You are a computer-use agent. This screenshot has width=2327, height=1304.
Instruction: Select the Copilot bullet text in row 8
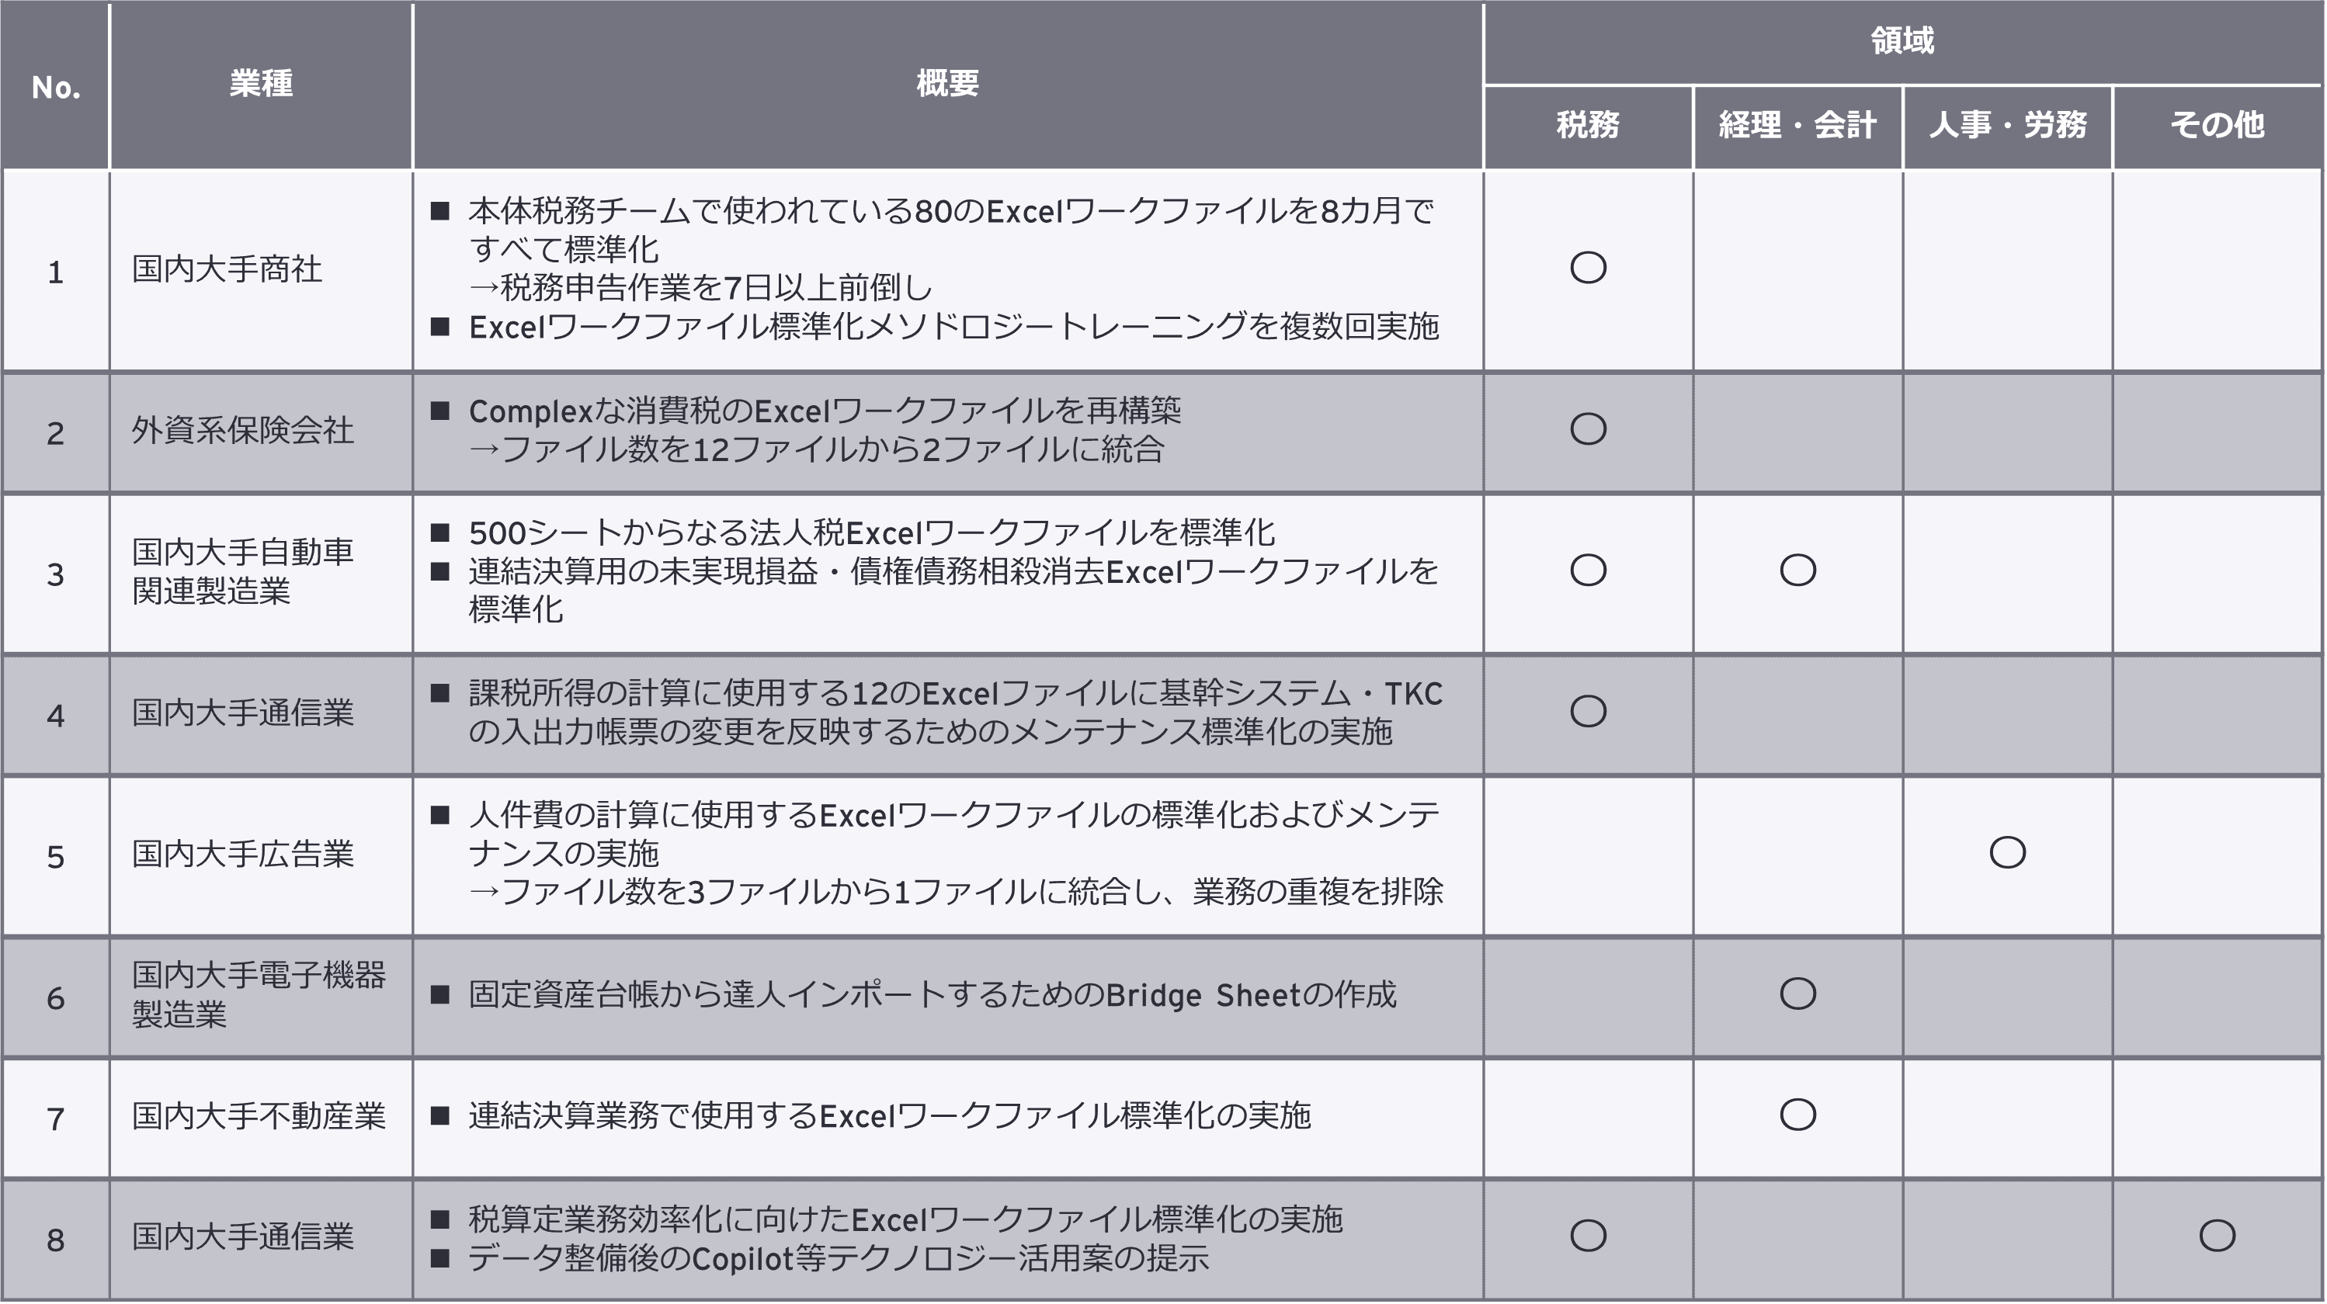point(839,1259)
